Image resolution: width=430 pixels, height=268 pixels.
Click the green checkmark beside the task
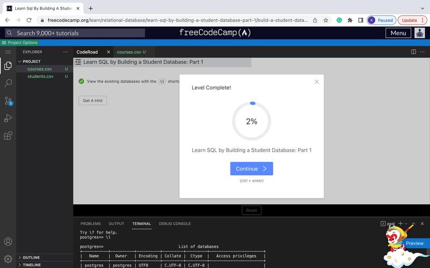pos(81,81)
